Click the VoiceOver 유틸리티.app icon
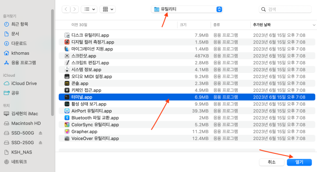Screen dimensions: 317x172 [x=67, y=138]
